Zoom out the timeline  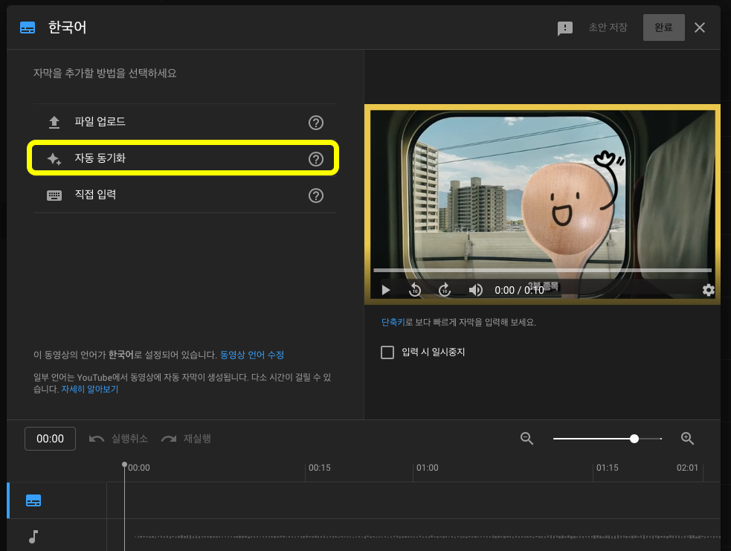[526, 438]
